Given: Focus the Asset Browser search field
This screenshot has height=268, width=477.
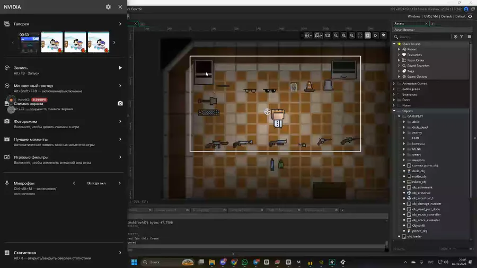Looking at the screenshot, I should pyautogui.click(x=424, y=37).
